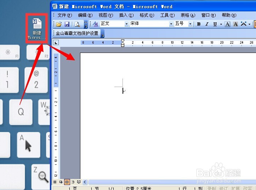The width and height of the screenshot is (256, 190).
Task: Click the 位置 2.5厘米 status bar entry
Action: (x=138, y=188)
